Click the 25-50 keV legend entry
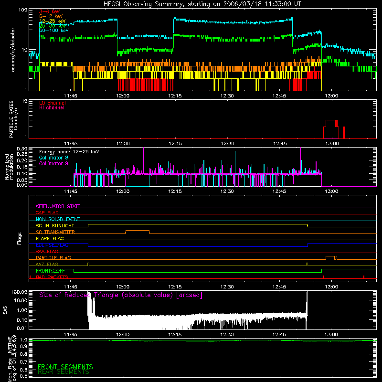 click(x=53, y=26)
